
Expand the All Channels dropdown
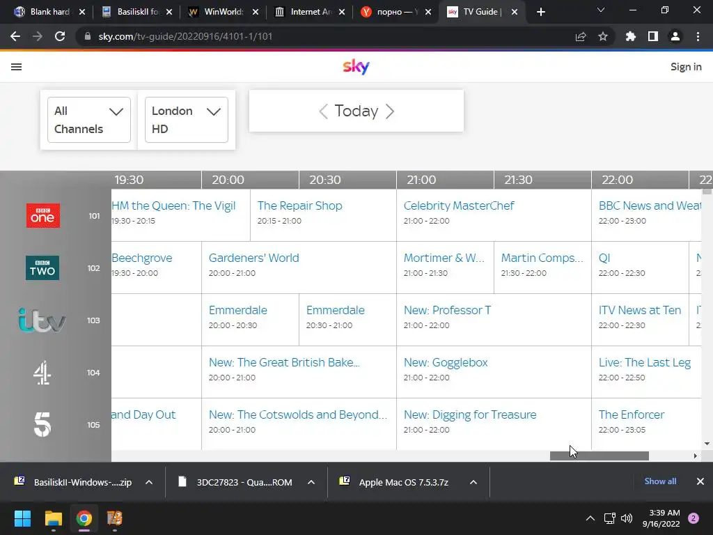89,120
